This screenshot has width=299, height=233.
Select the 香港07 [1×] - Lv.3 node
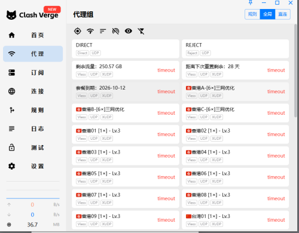click(126, 198)
